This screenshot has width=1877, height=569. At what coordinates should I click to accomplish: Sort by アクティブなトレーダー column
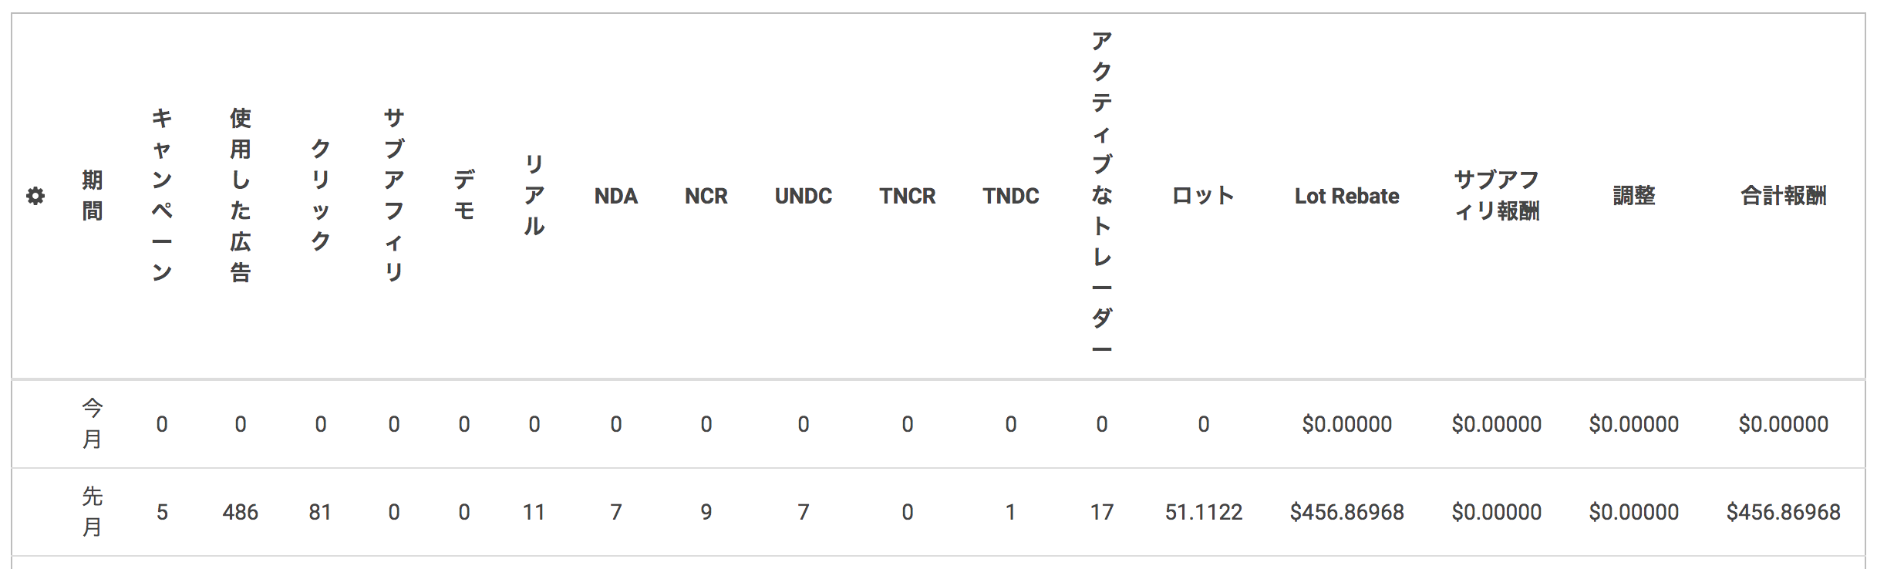(1102, 196)
